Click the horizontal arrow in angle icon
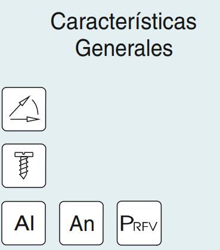This screenshot has height=250, width=220. 25,119
